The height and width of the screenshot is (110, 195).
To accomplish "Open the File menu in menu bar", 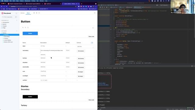I will (10, 1).
